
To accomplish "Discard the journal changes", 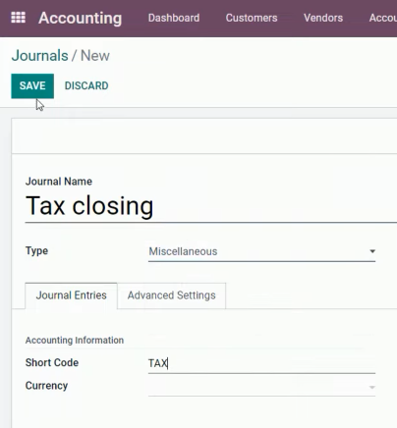I will tap(86, 85).
